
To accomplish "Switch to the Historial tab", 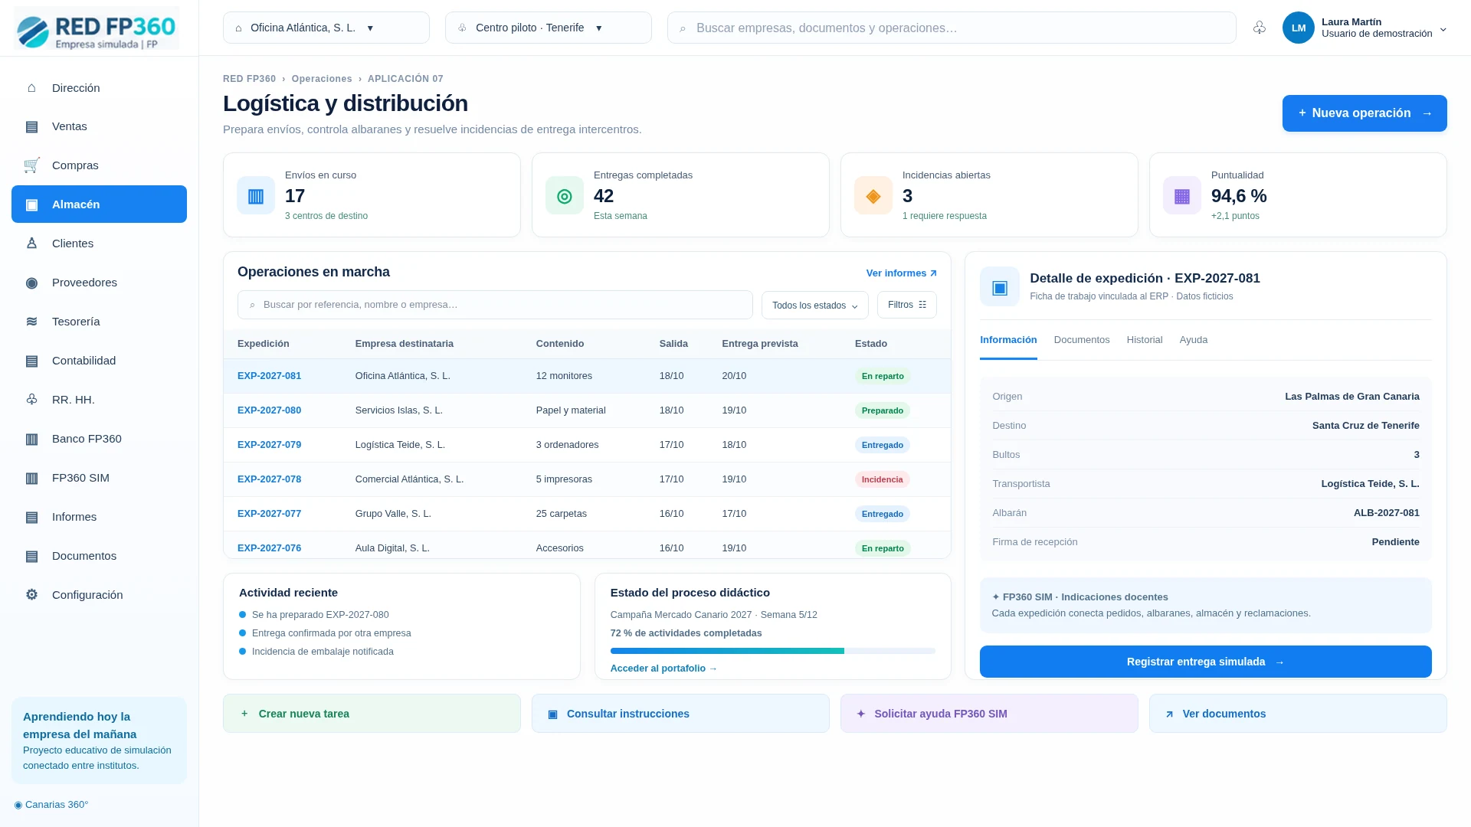I will point(1145,340).
